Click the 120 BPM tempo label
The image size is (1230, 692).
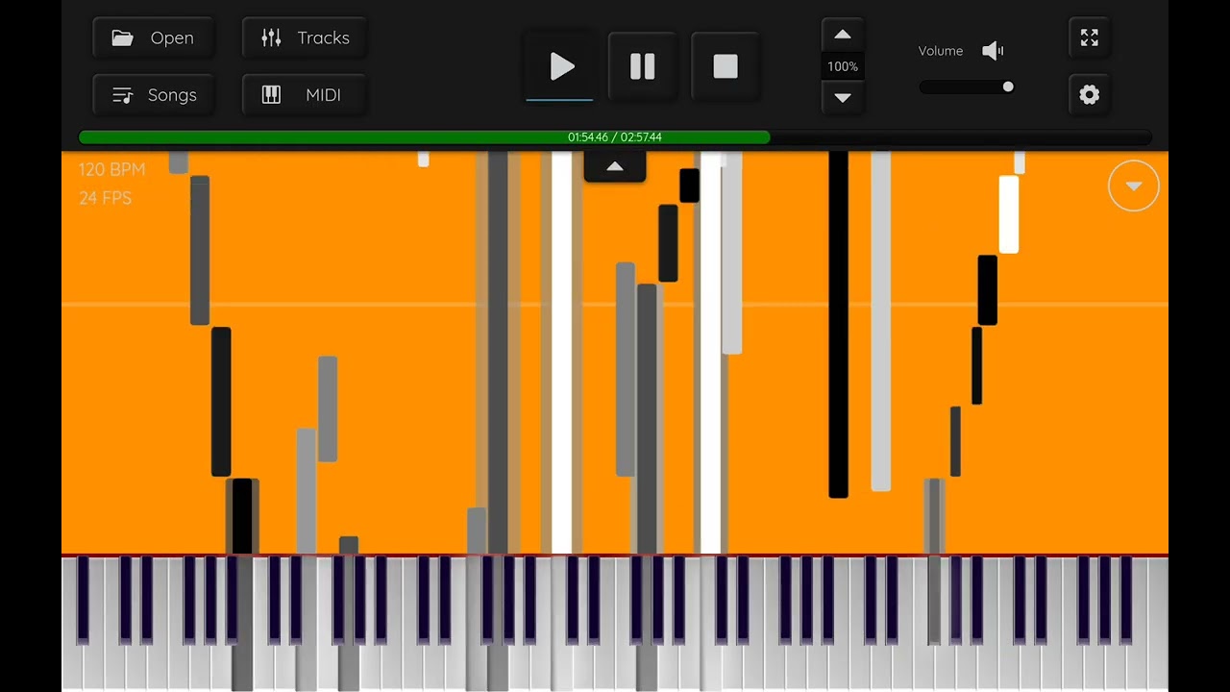click(x=111, y=170)
